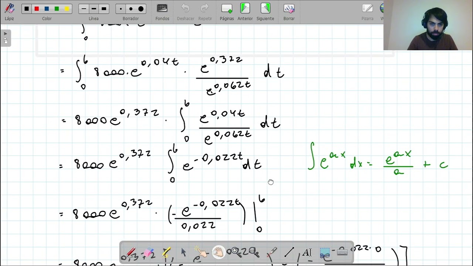The height and width of the screenshot is (266, 473).
Task: Click the green formula annotation on the canvas
Action: point(378,160)
